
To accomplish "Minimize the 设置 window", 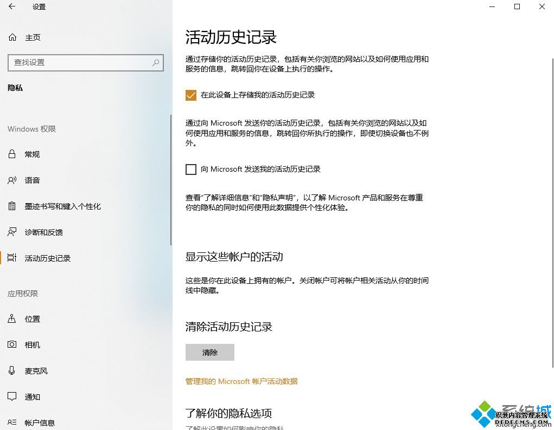I will pos(492,6).
